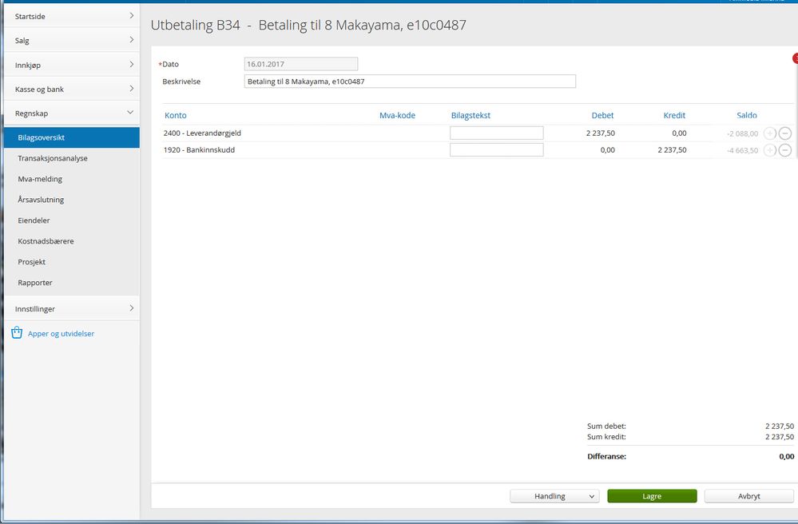Click kredit amount 2 237,50 for Bankinnskudd
The image size is (798, 524).
click(672, 150)
